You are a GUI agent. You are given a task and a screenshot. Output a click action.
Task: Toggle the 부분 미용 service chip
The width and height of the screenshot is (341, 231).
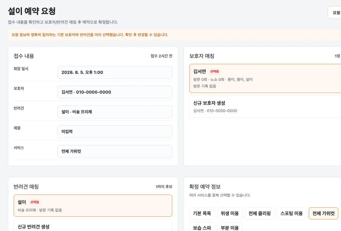[230, 227]
